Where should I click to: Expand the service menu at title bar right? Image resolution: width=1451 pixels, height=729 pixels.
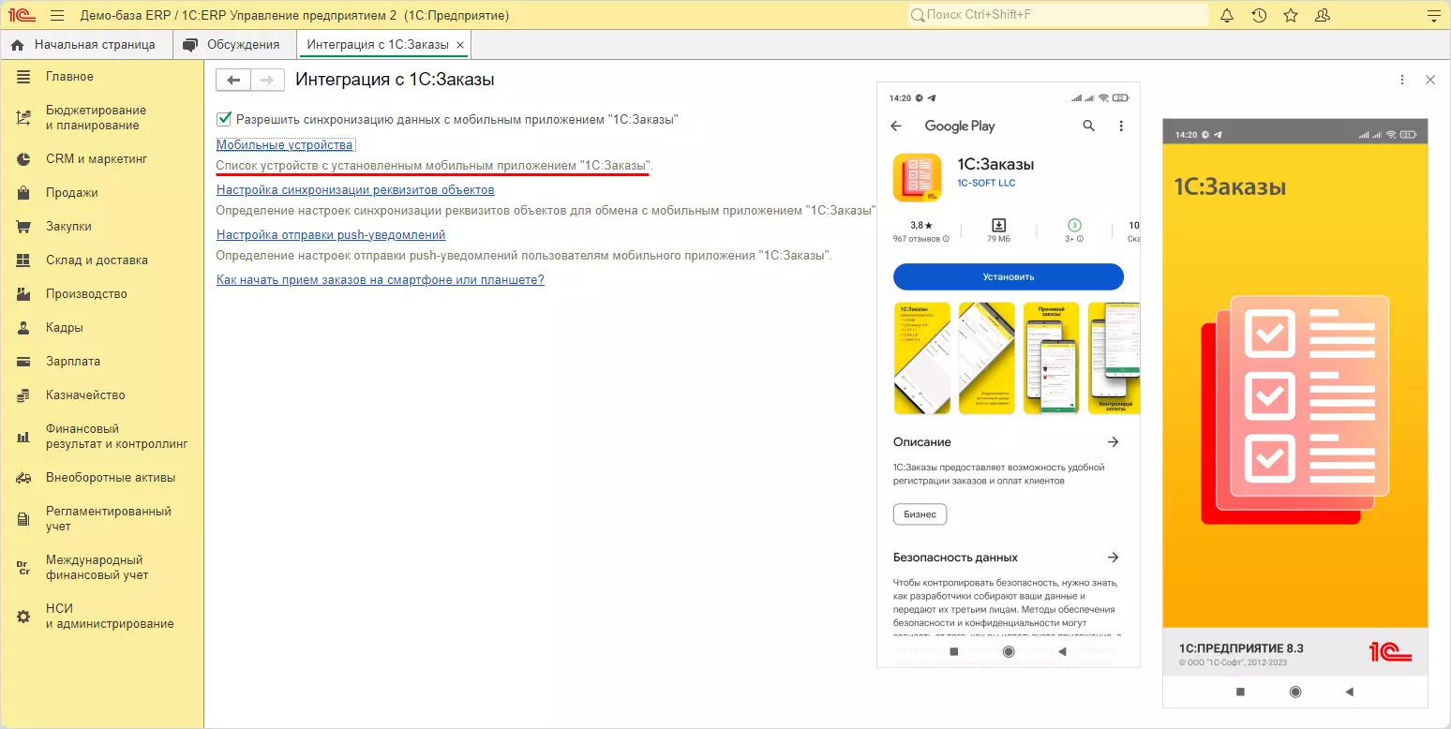tap(1432, 16)
